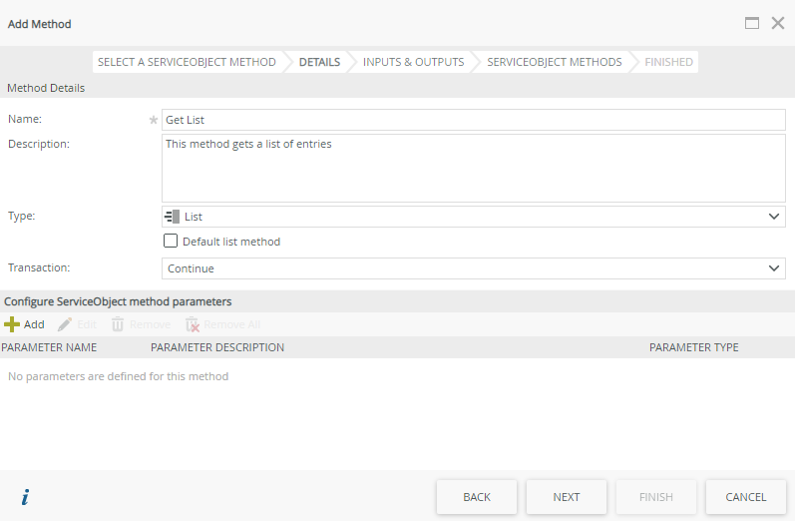Switch to Inputs & Outputs step
This screenshot has width=795, height=521.
[413, 62]
